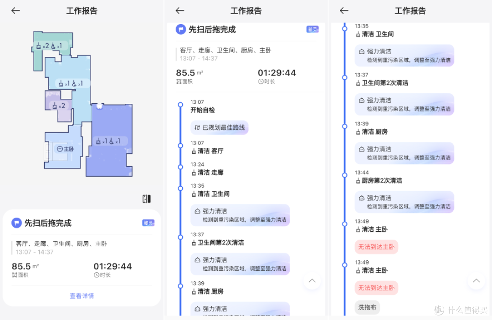The image size is (492, 320).
Task: Select the 13:37 卫生间第2次清洁 entry in the middle panel
Action: [217, 239]
